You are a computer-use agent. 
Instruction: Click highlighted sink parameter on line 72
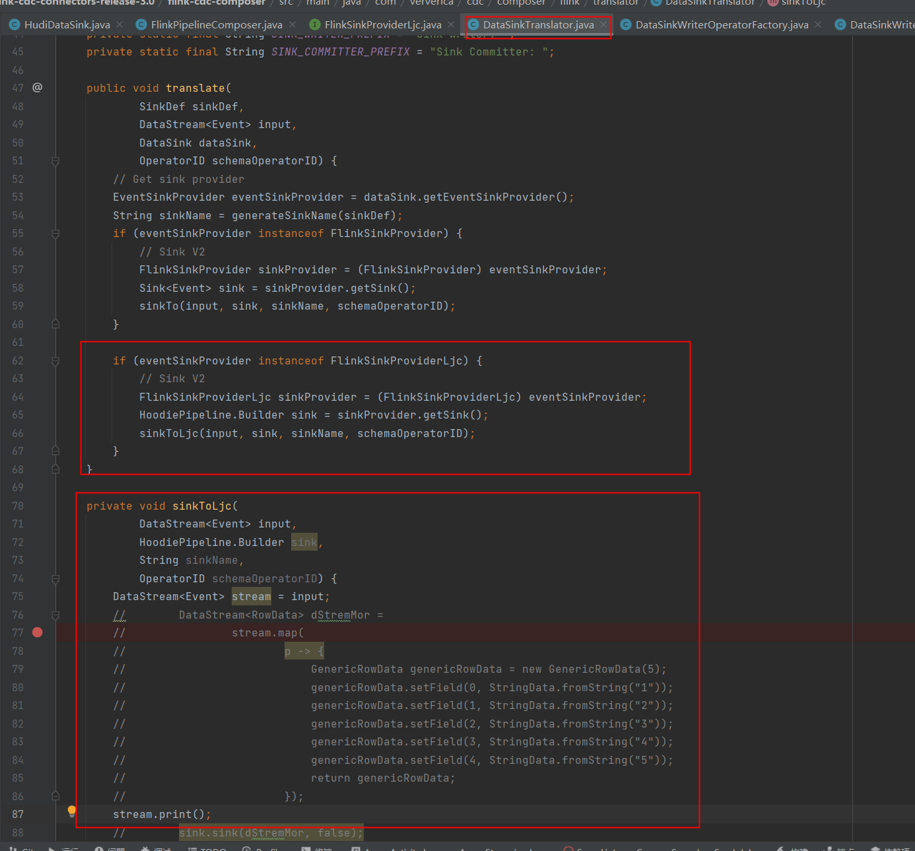(304, 542)
